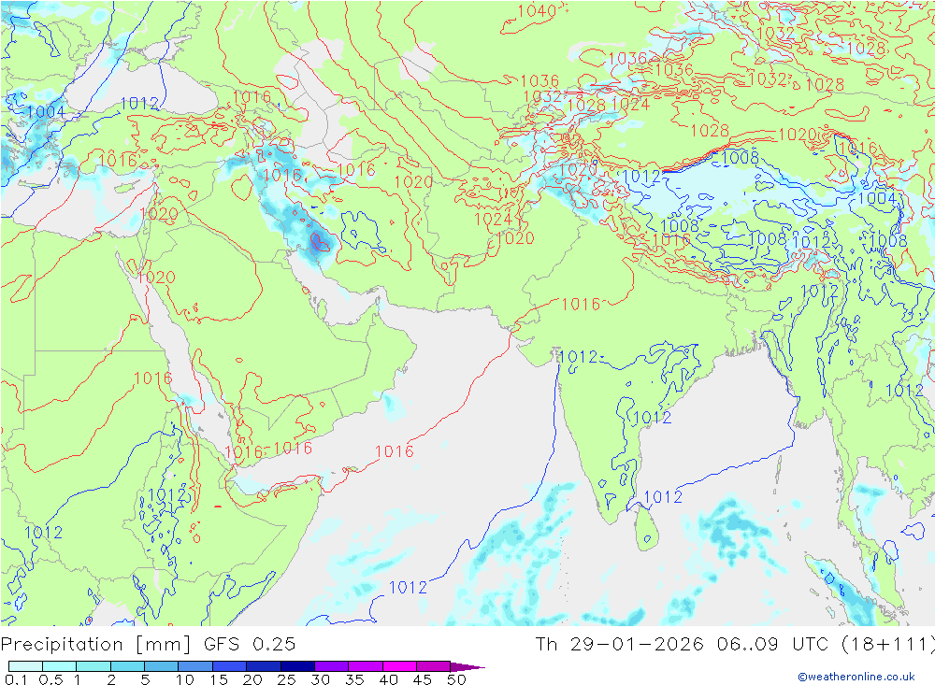This screenshot has width=935, height=685.
Task: Click the "20" legend value
Action: 252,679
